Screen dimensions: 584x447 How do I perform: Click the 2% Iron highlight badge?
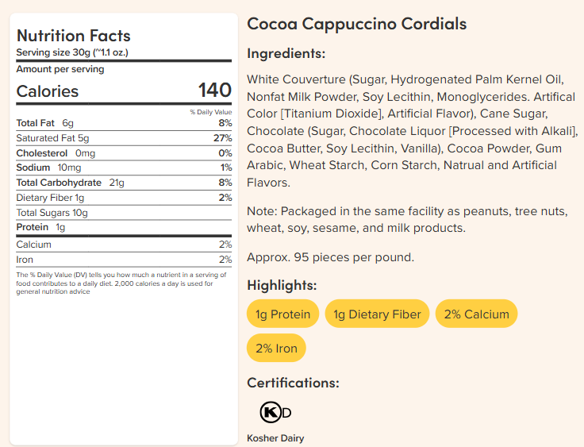tap(276, 349)
